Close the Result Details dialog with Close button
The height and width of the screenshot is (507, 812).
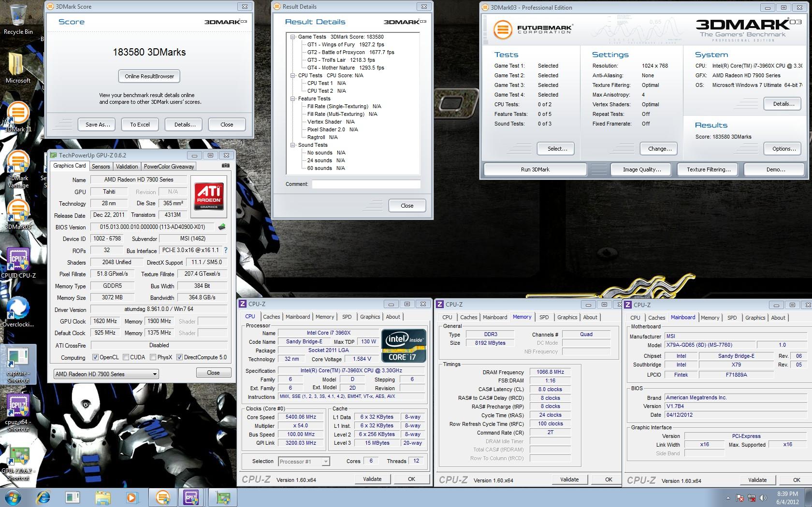coord(407,206)
